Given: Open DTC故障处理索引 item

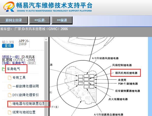Looking at the screenshot, I should pos(26,95).
